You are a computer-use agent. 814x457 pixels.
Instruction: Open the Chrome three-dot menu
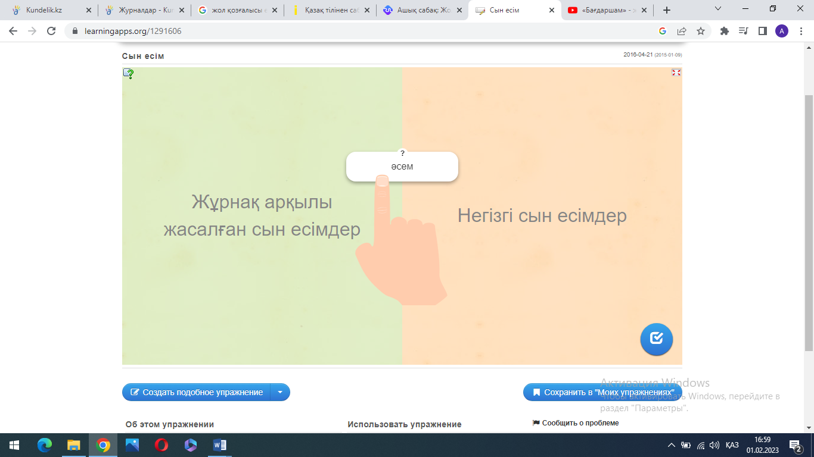pos(800,31)
